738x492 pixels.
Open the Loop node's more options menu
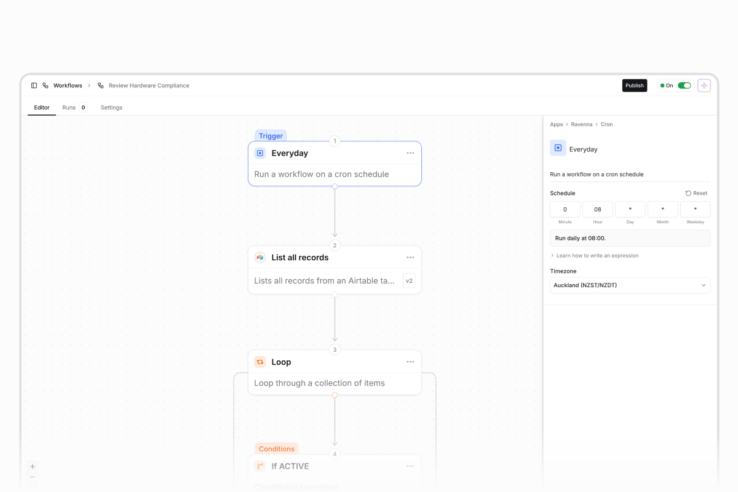point(410,362)
